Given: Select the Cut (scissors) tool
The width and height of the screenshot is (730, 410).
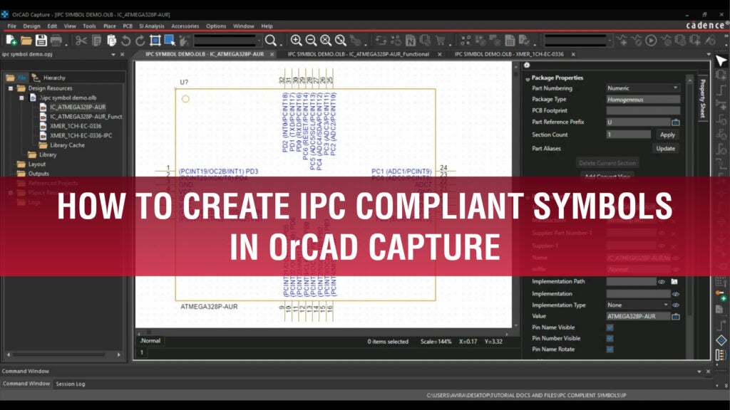Looking at the screenshot, I should tap(81, 41).
